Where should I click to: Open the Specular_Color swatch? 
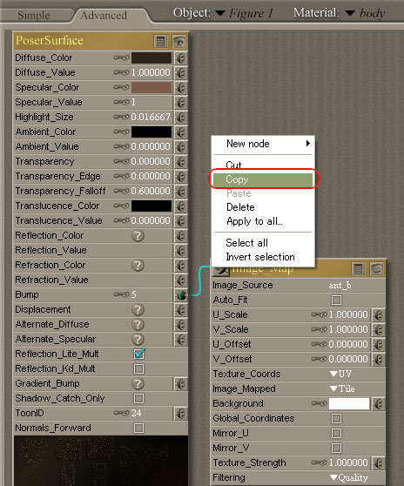pos(151,88)
